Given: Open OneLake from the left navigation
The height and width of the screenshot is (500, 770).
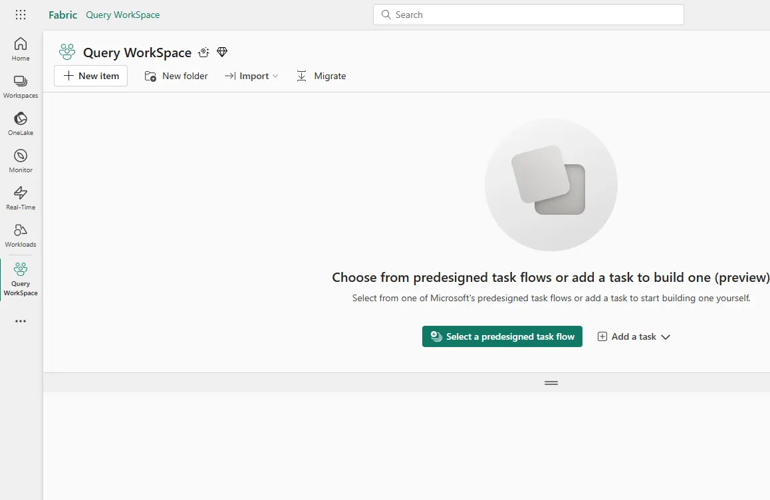Looking at the screenshot, I should click(x=20, y=122).
